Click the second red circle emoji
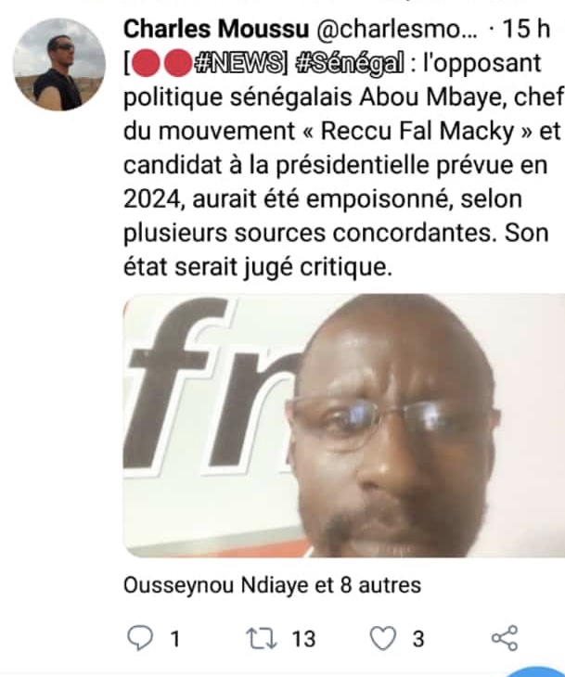The height and width of the screenshot is (677, 565). coord(177,63)
